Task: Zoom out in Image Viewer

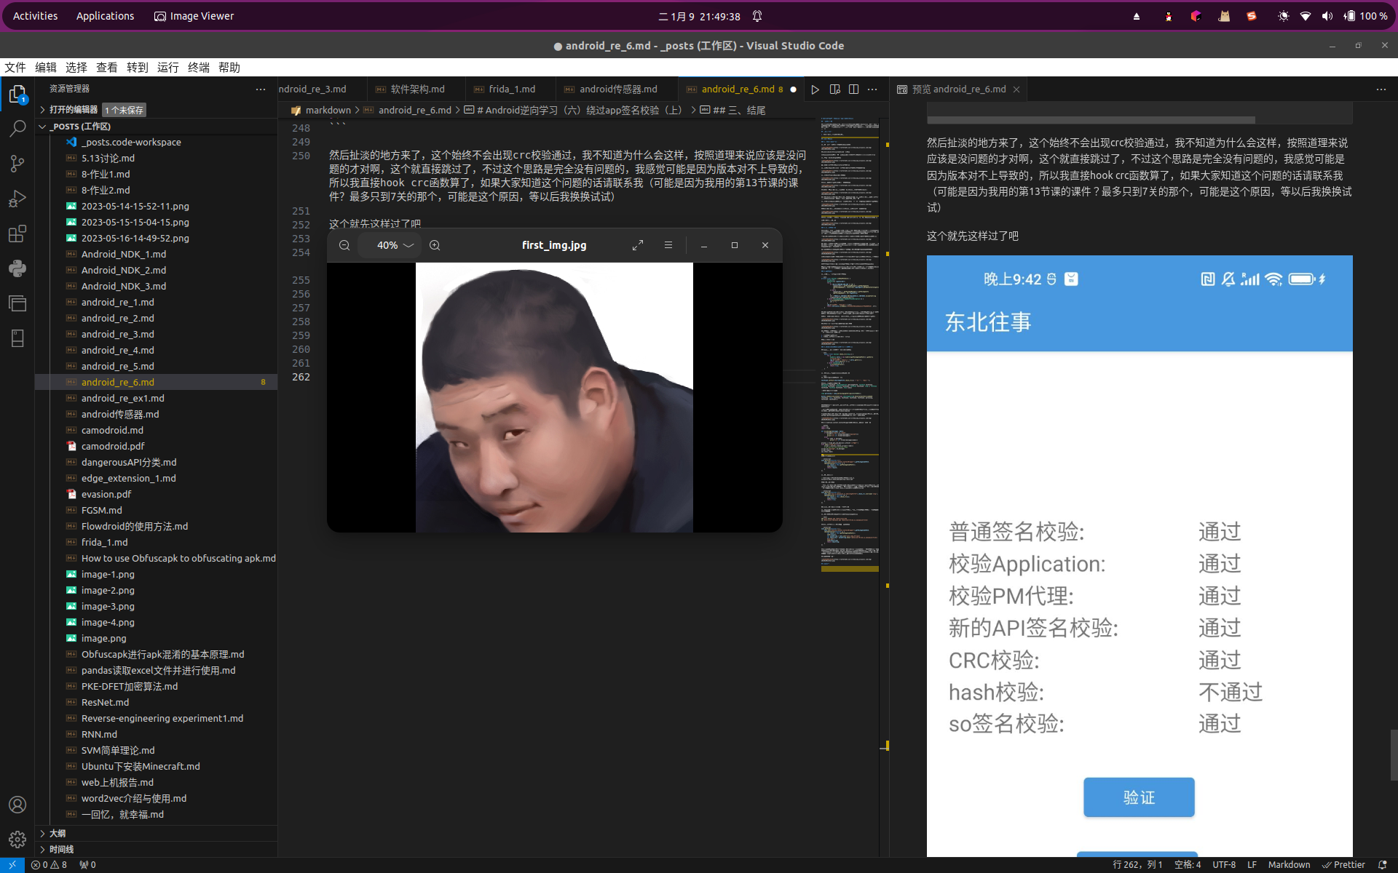Action: pos(344,245)
